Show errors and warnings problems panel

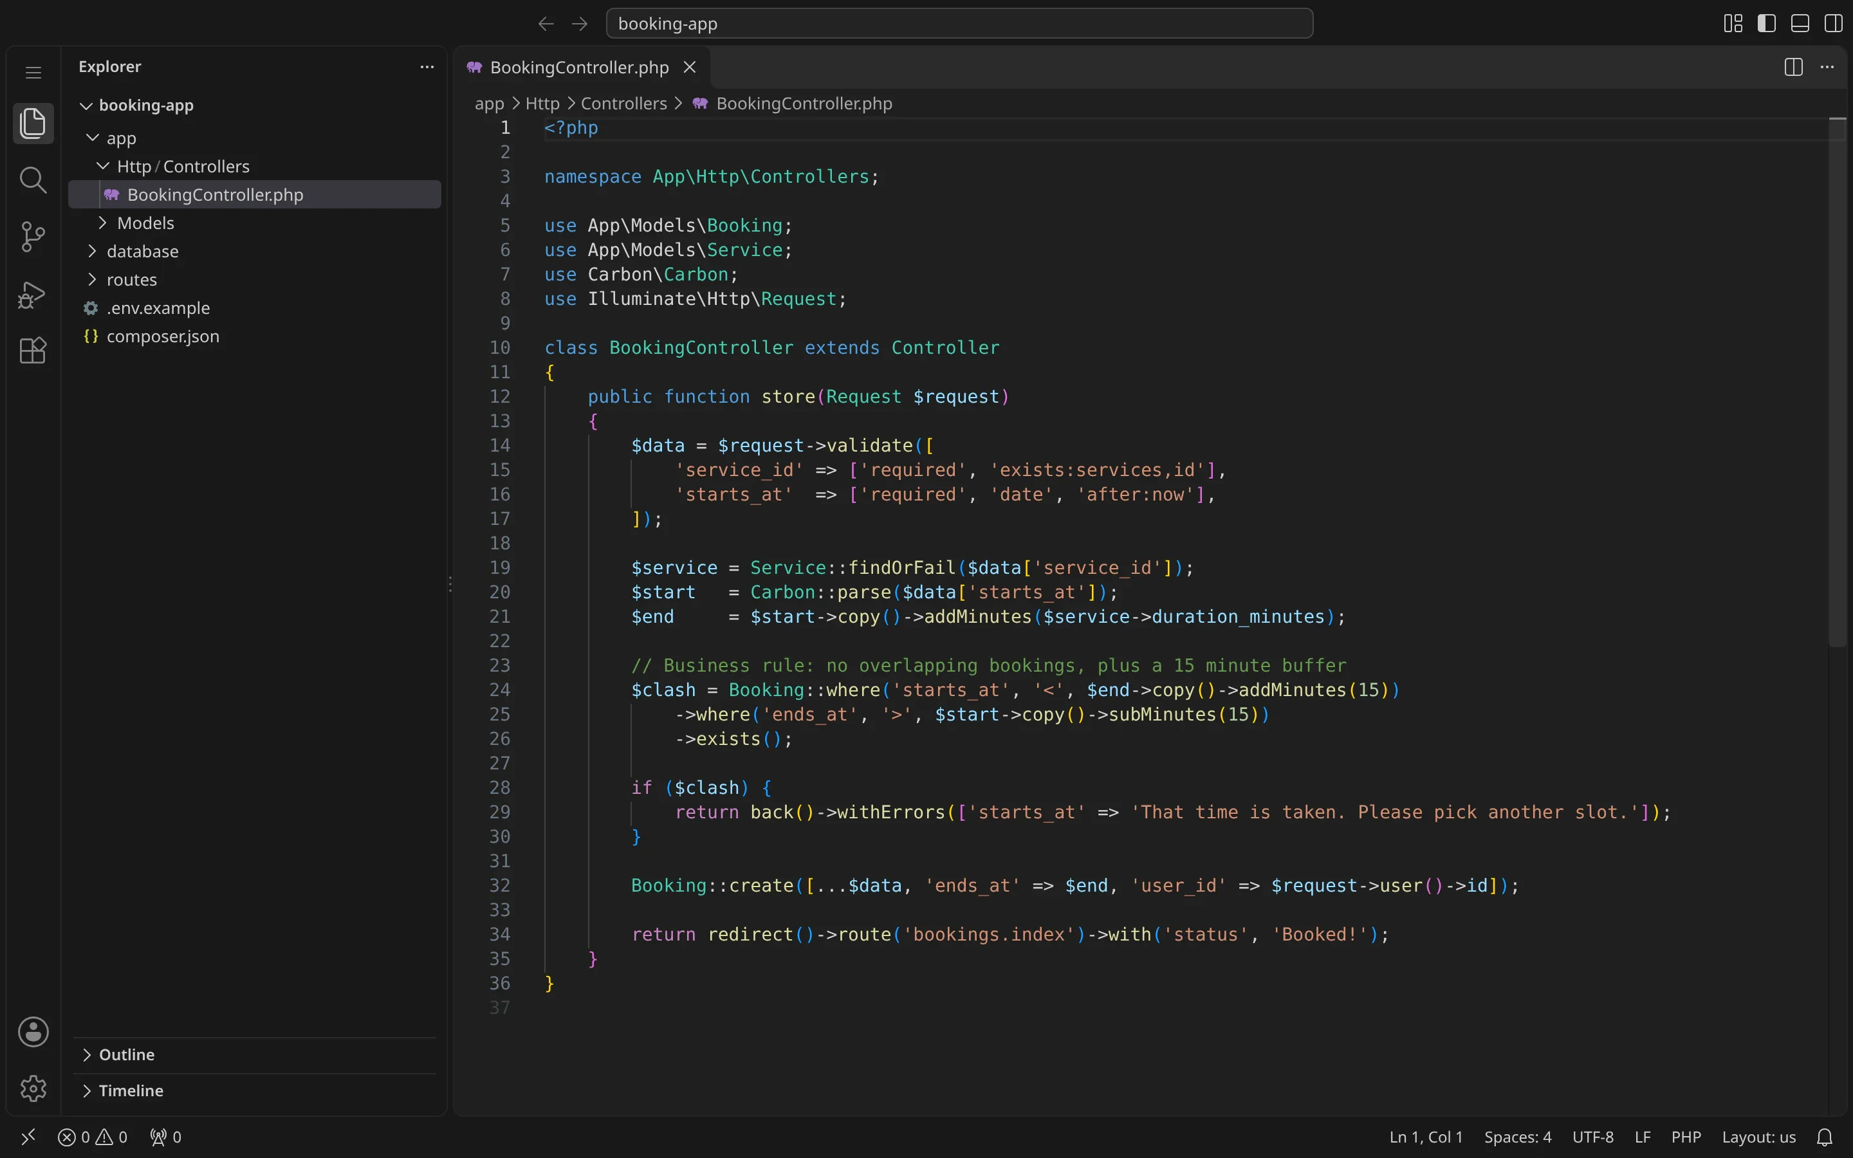click(x=93, y=1137)
